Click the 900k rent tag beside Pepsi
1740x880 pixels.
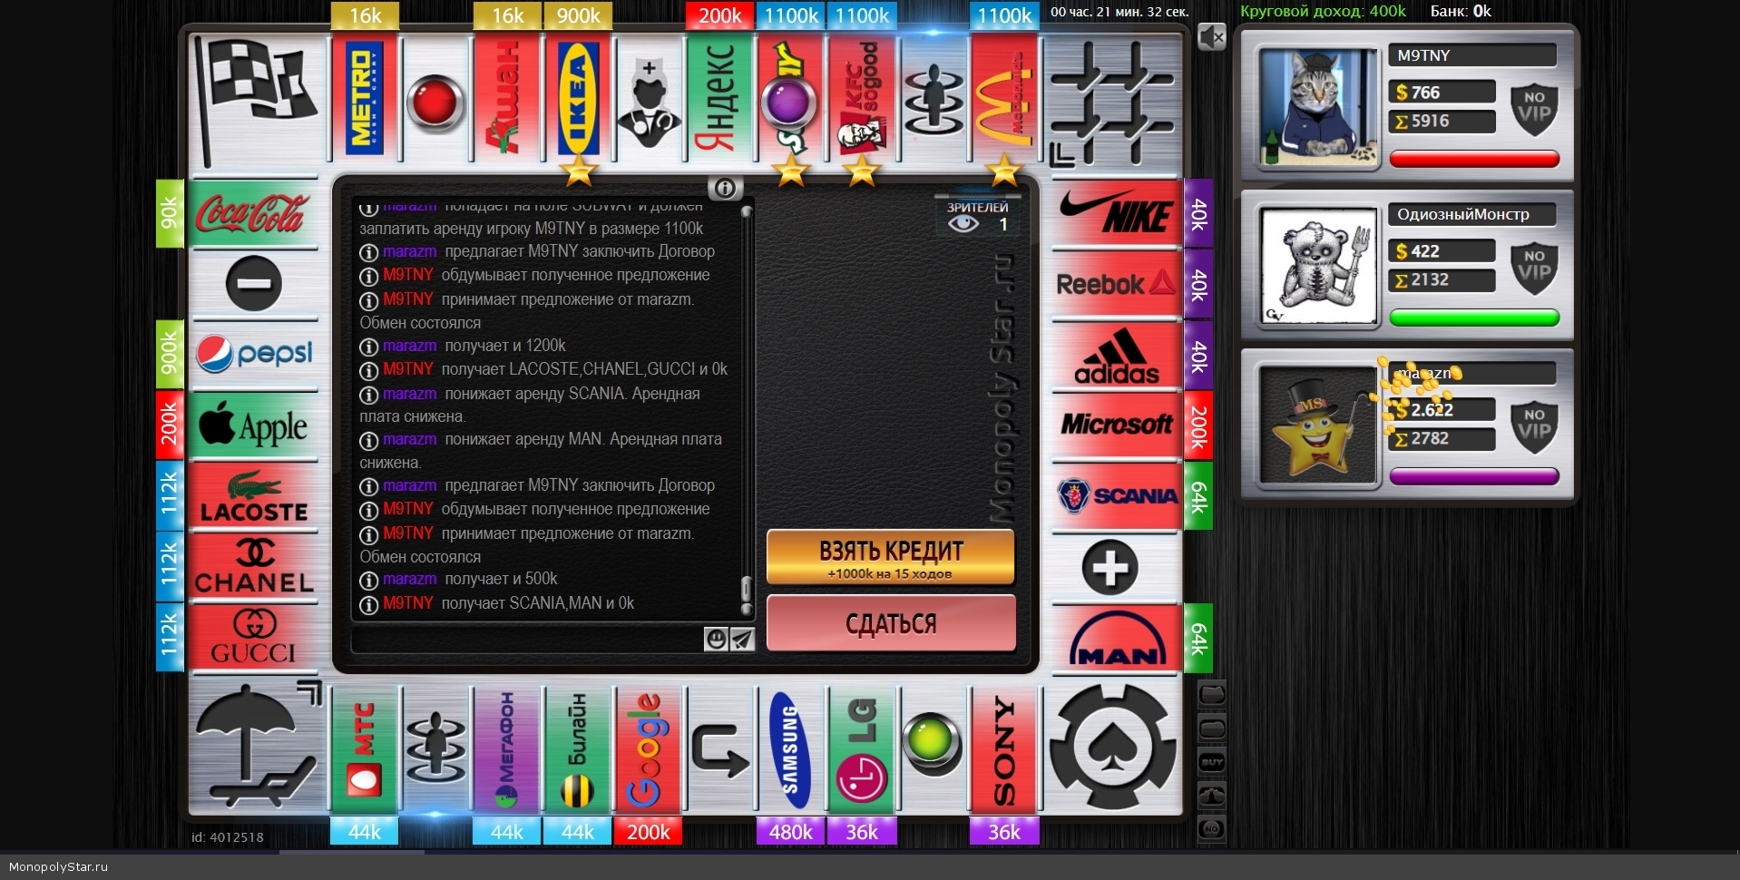pyautogui.click(x=170, y=355)
